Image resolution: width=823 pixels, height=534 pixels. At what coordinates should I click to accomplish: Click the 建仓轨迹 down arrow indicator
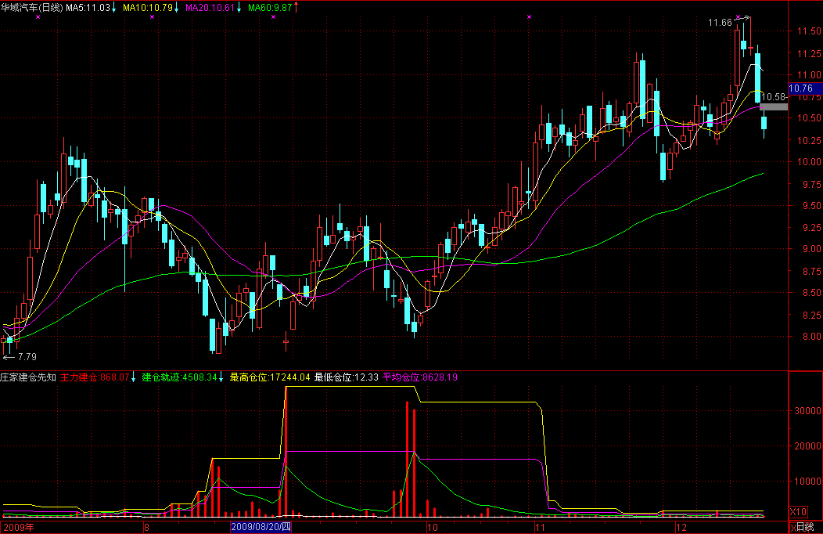coord(221,377)
